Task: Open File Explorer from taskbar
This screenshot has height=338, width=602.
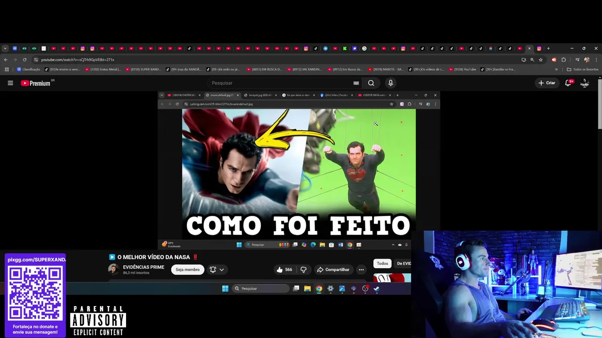Action: 307,289
